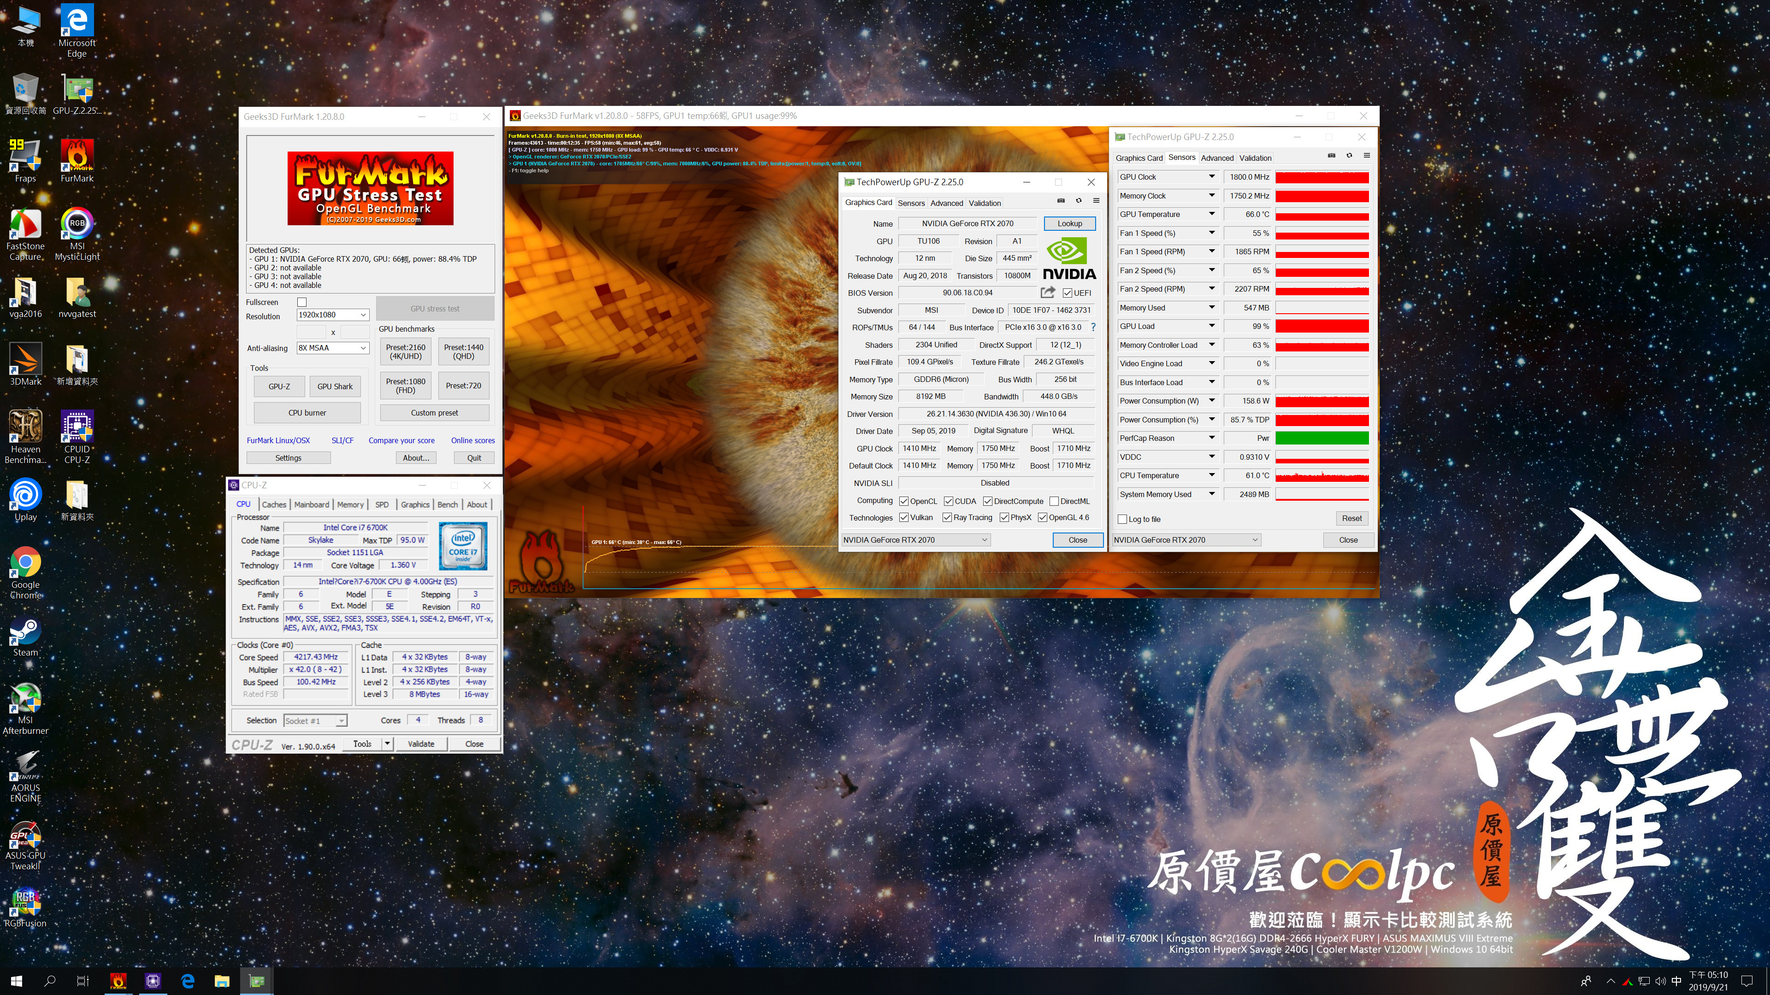Open the hamburger menu in GPU-Z Sensors window

click(x=1367, y=156)
